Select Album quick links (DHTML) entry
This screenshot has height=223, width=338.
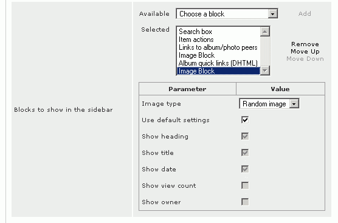[219, 63]
